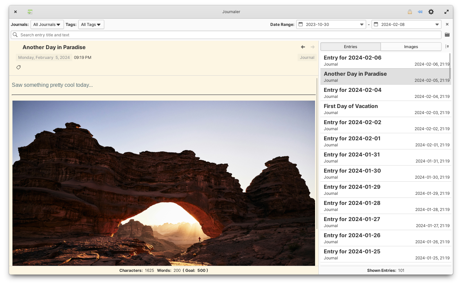Click the green new entry icon in header
This screenshot has width=462, height=288.
click(x=30, y=12)
